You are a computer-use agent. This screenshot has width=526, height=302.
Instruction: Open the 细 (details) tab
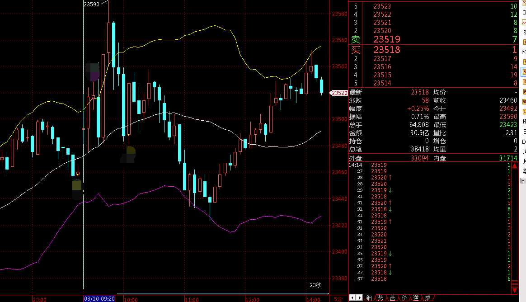369,298
